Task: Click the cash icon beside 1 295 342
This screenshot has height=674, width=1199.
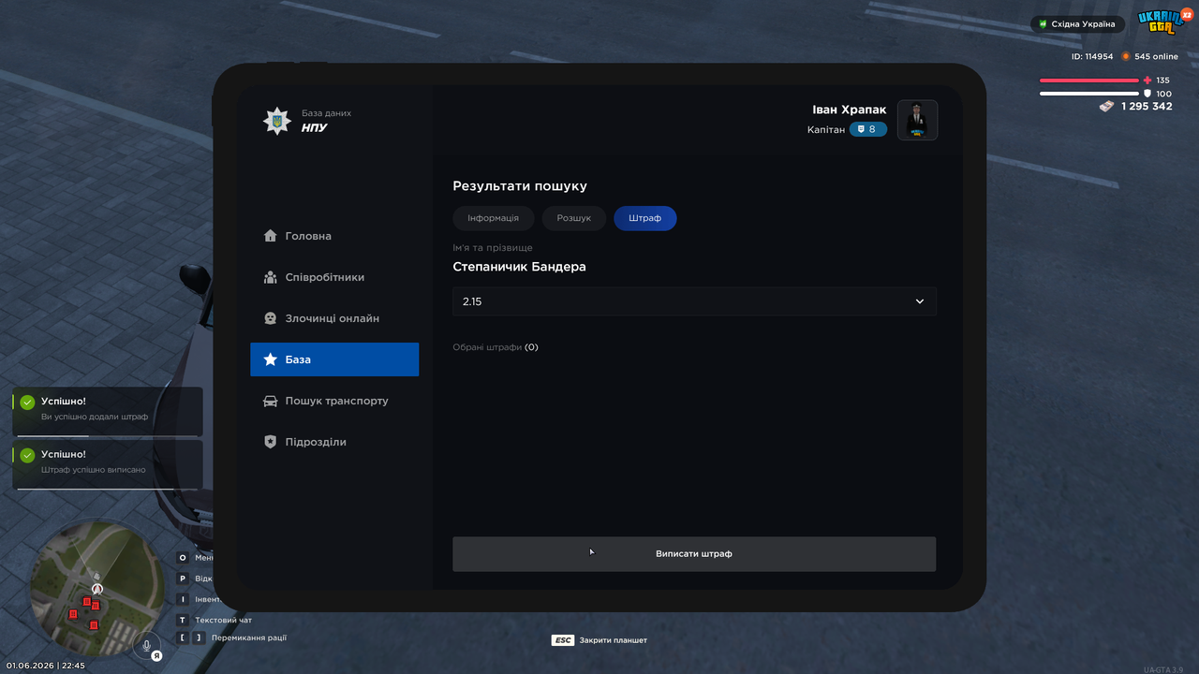Action: click(x=1106, y=106)
